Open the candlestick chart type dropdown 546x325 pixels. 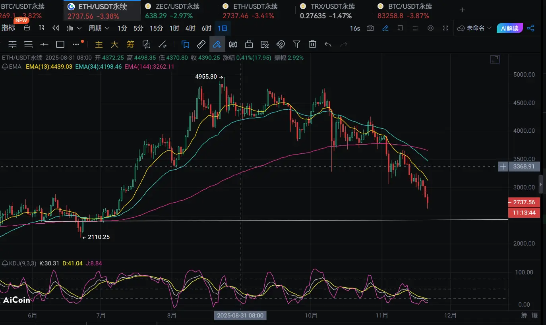[x=74, y=28]
